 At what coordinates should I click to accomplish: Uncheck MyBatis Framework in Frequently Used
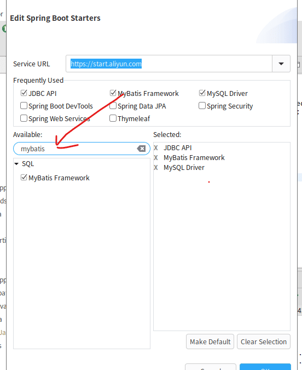113,93
